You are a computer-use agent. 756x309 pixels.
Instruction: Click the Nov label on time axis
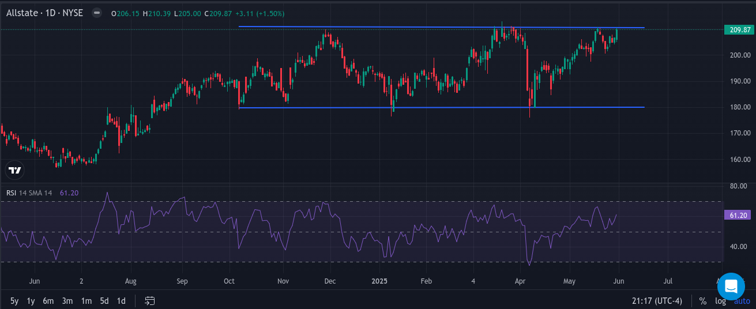(x=283, y=281)
